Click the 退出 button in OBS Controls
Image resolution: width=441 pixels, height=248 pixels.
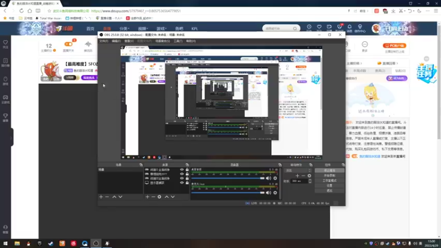(329, 191)
